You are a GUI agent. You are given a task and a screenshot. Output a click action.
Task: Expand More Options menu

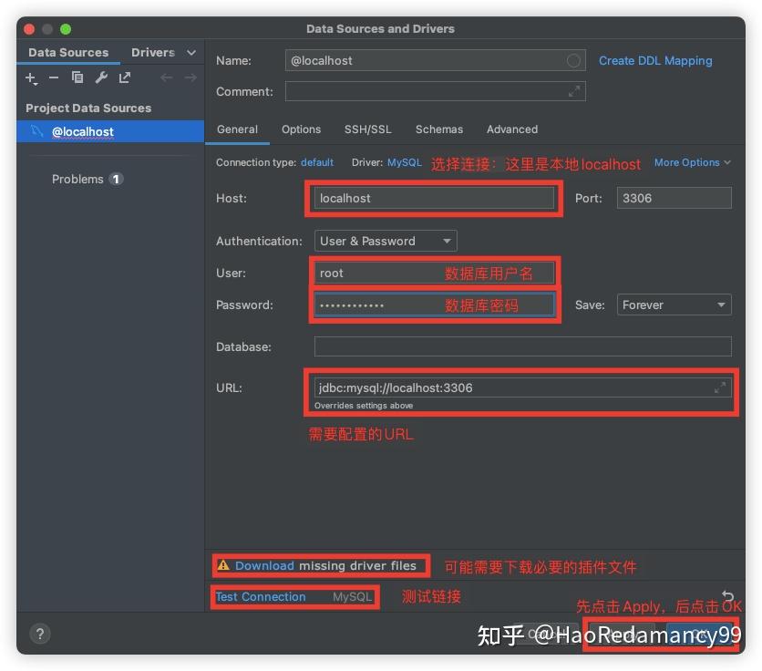coord(692,162)
